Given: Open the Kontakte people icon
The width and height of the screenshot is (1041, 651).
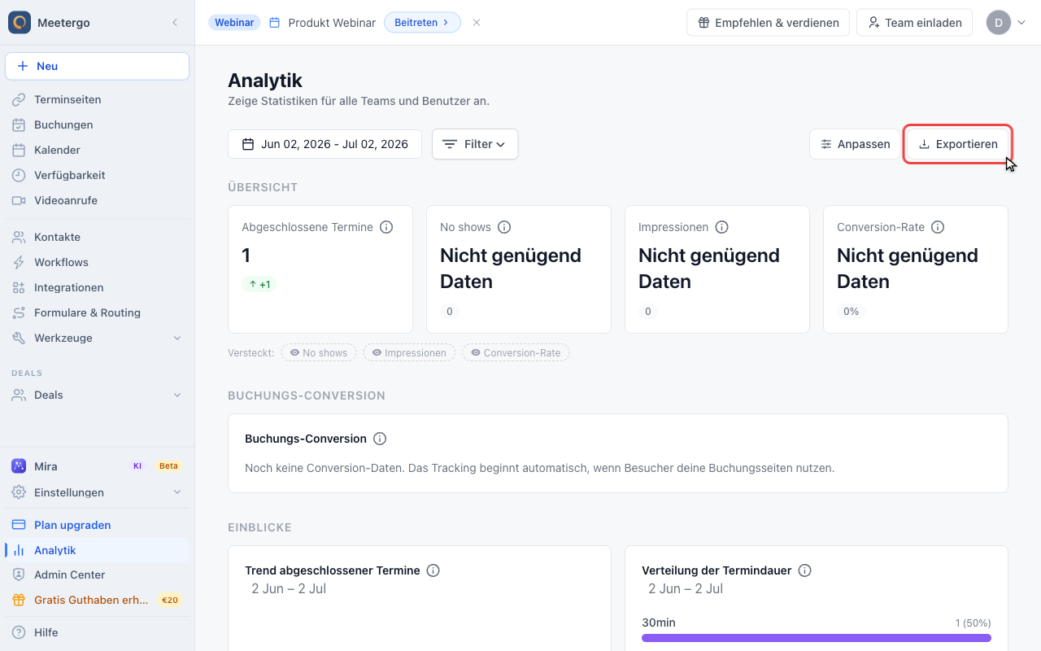Looking at the screenshot, I should [19, 237].
